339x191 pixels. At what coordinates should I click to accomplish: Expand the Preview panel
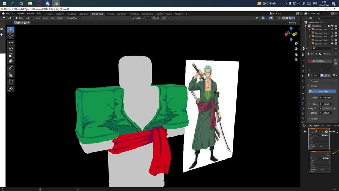tap(314, 81)
